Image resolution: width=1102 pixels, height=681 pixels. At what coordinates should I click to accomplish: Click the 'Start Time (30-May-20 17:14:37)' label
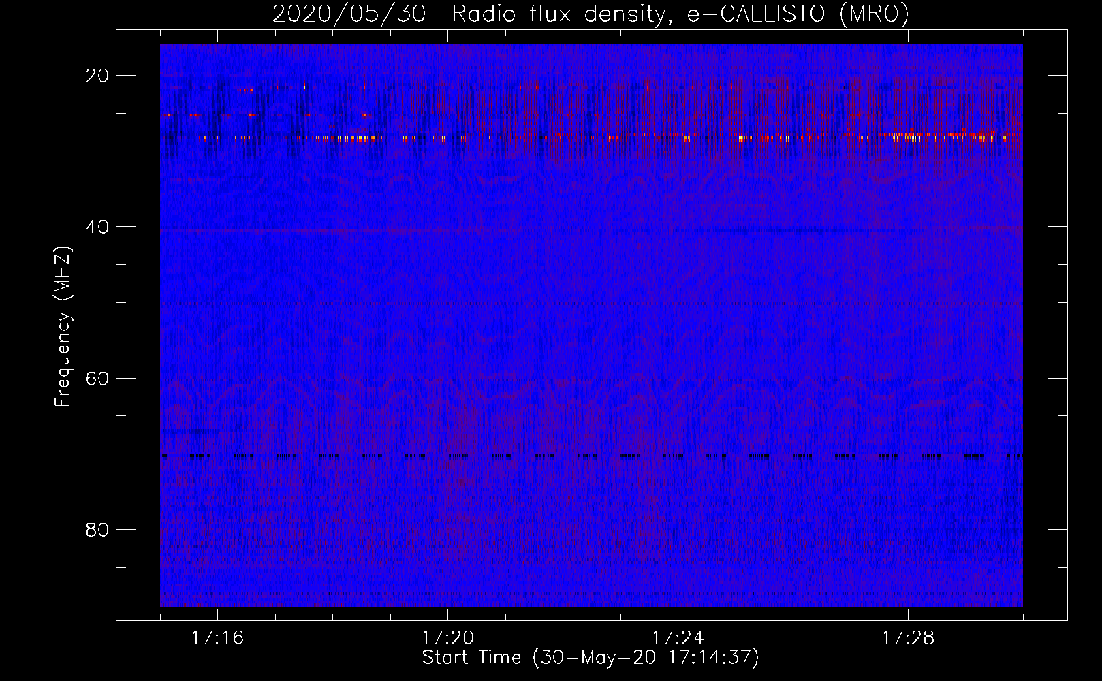click(591, 658)
